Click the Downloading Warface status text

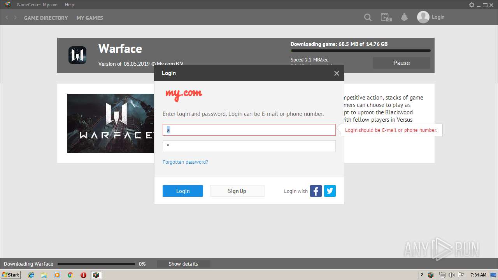(28, 264)
